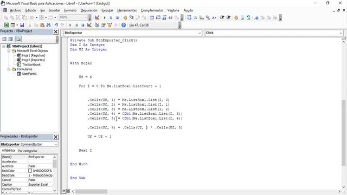Toggle Procedure View button at bottom-left of code
Screen dimensions: 347x195
coord(64,191)
